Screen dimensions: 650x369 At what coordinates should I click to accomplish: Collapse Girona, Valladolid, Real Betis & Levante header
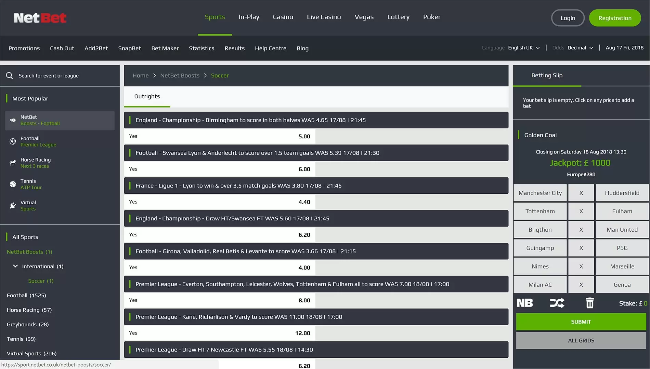tap(316, 251)
